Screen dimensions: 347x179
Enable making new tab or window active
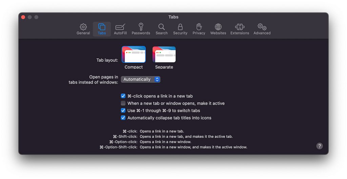(123, 103)
